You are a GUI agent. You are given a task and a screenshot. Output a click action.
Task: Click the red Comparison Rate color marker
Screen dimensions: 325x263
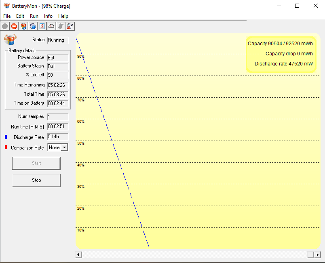(x=6, y=147)
